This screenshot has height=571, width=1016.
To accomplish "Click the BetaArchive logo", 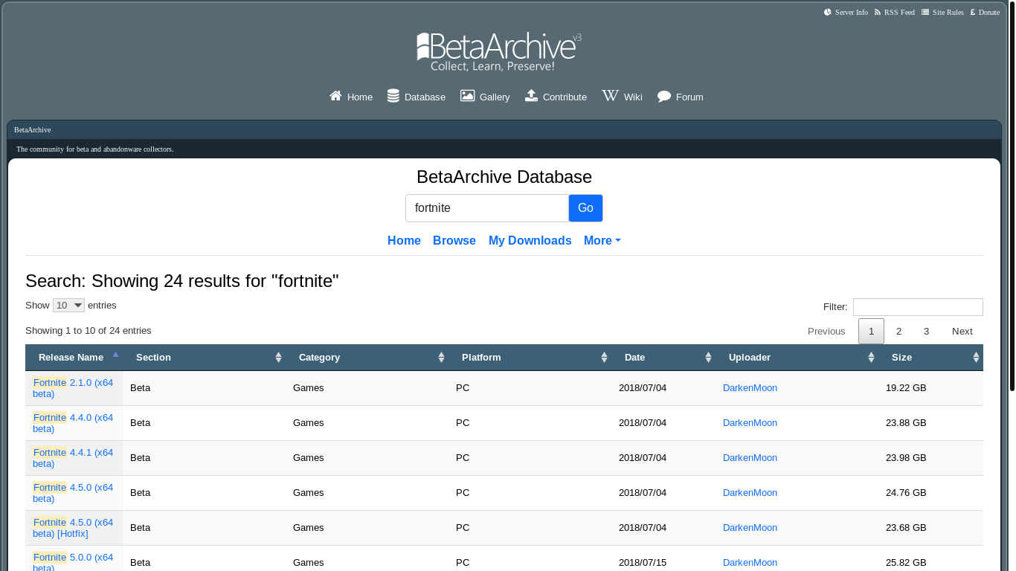I will pyautogui.click(x=499, y=52).
